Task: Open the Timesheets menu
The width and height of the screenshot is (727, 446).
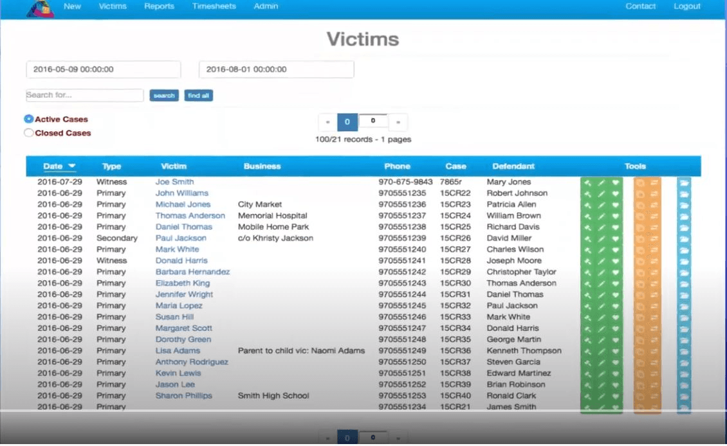Action: click(x=214, y=6)
